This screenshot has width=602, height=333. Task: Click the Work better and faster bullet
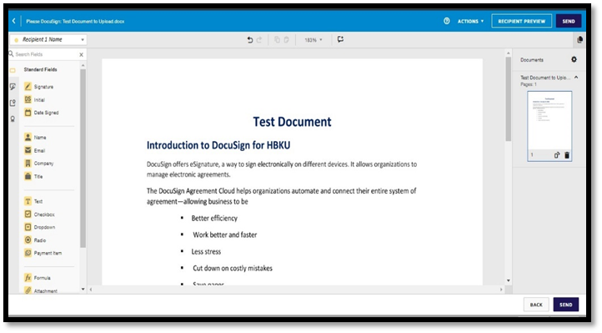224,235
